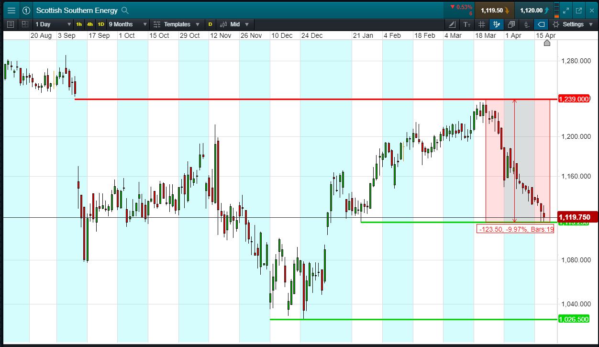Click the sell price 1,119.50
Image resolution: width=599 pixels, height=347 pixels.
pos(494,10)
